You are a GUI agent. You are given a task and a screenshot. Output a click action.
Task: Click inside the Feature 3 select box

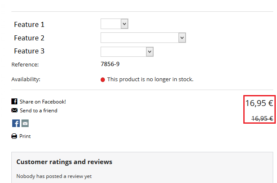click(123, 51)
